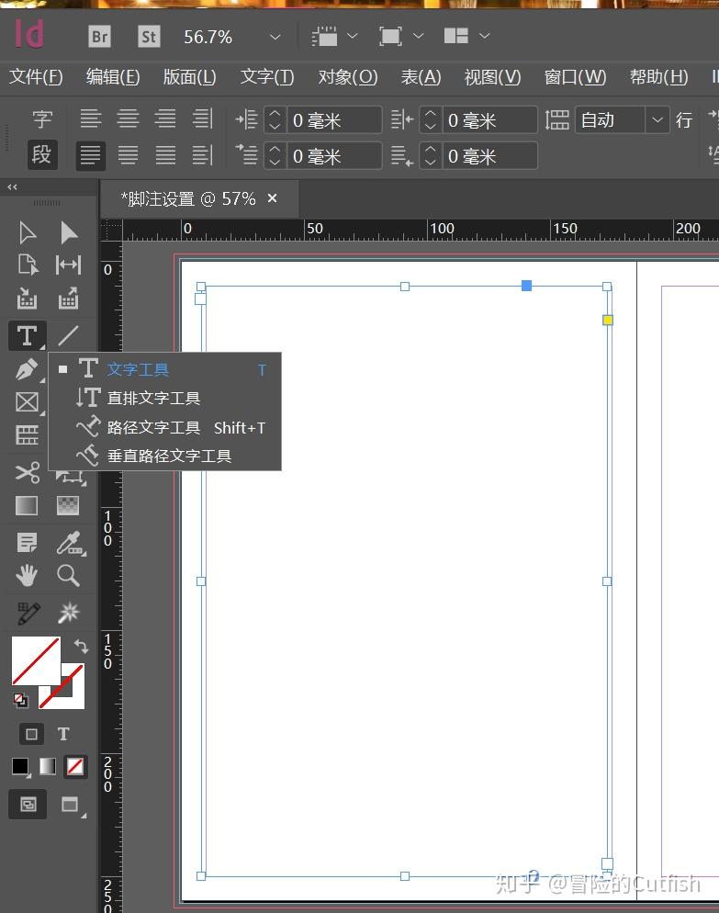719x913 pixels.
Task: Choose 路径文字工具 from the flyout
Action: (164, 427)
